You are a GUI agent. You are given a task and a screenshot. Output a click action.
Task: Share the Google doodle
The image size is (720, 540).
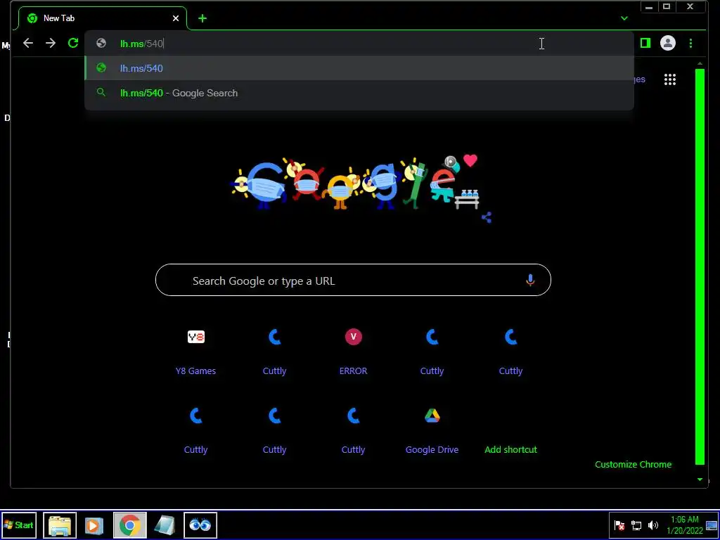[x=487, y=217]
